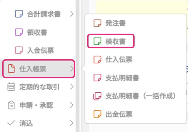188x132 pixels.
Task: Click the 支払明細書（一括作成） stacked documents icon
Action: tap(97, 96)
